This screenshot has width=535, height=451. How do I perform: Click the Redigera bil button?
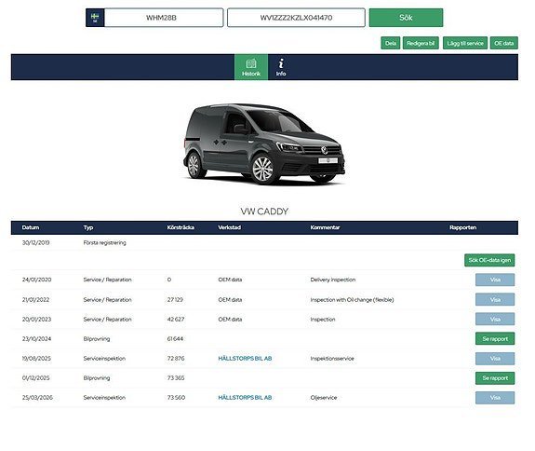(x=421, y=44)
